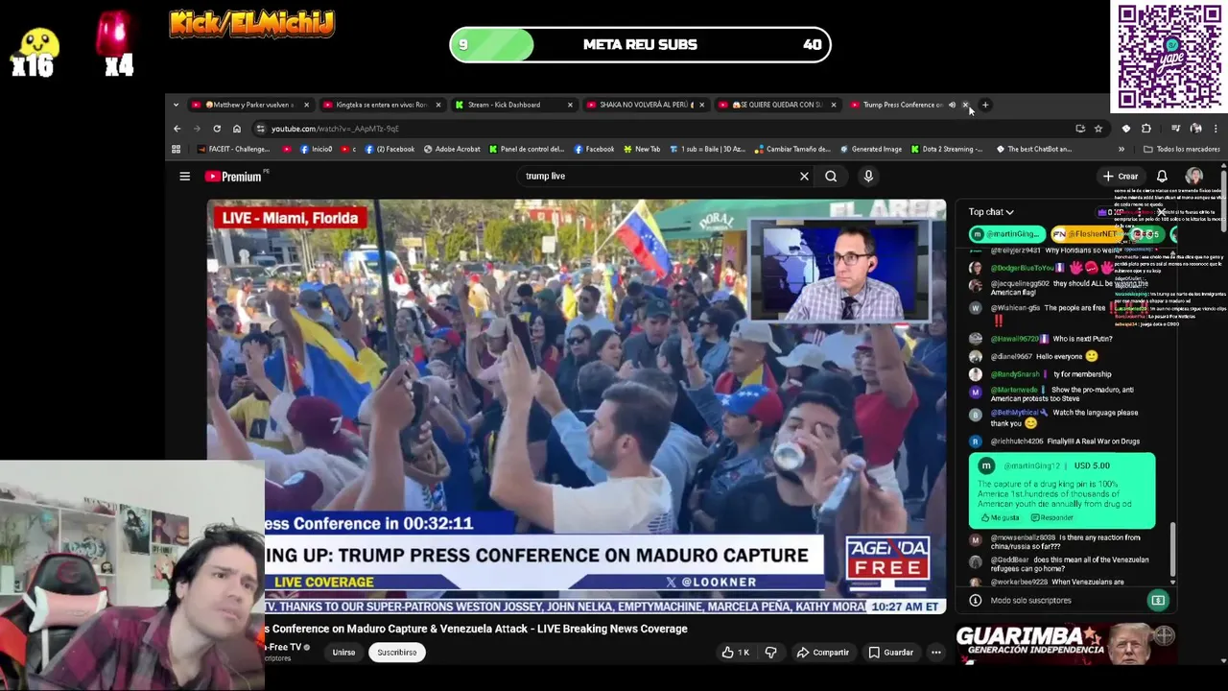Open channel name Free TV link
Screen dimensions: 1228x691
[x=282, y=647]
